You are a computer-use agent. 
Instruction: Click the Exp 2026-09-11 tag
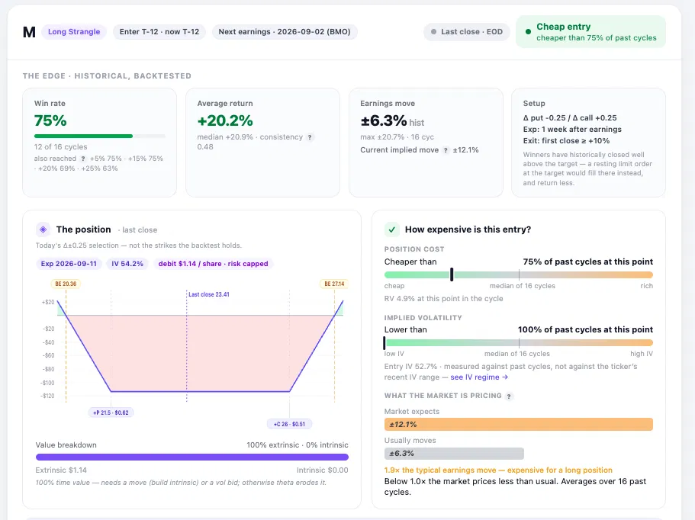coord(69,264)
